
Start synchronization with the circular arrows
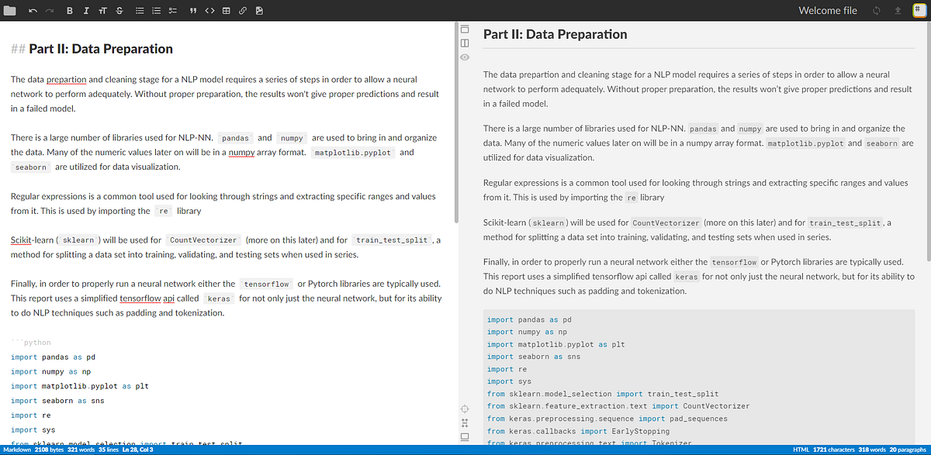(875, 10)
